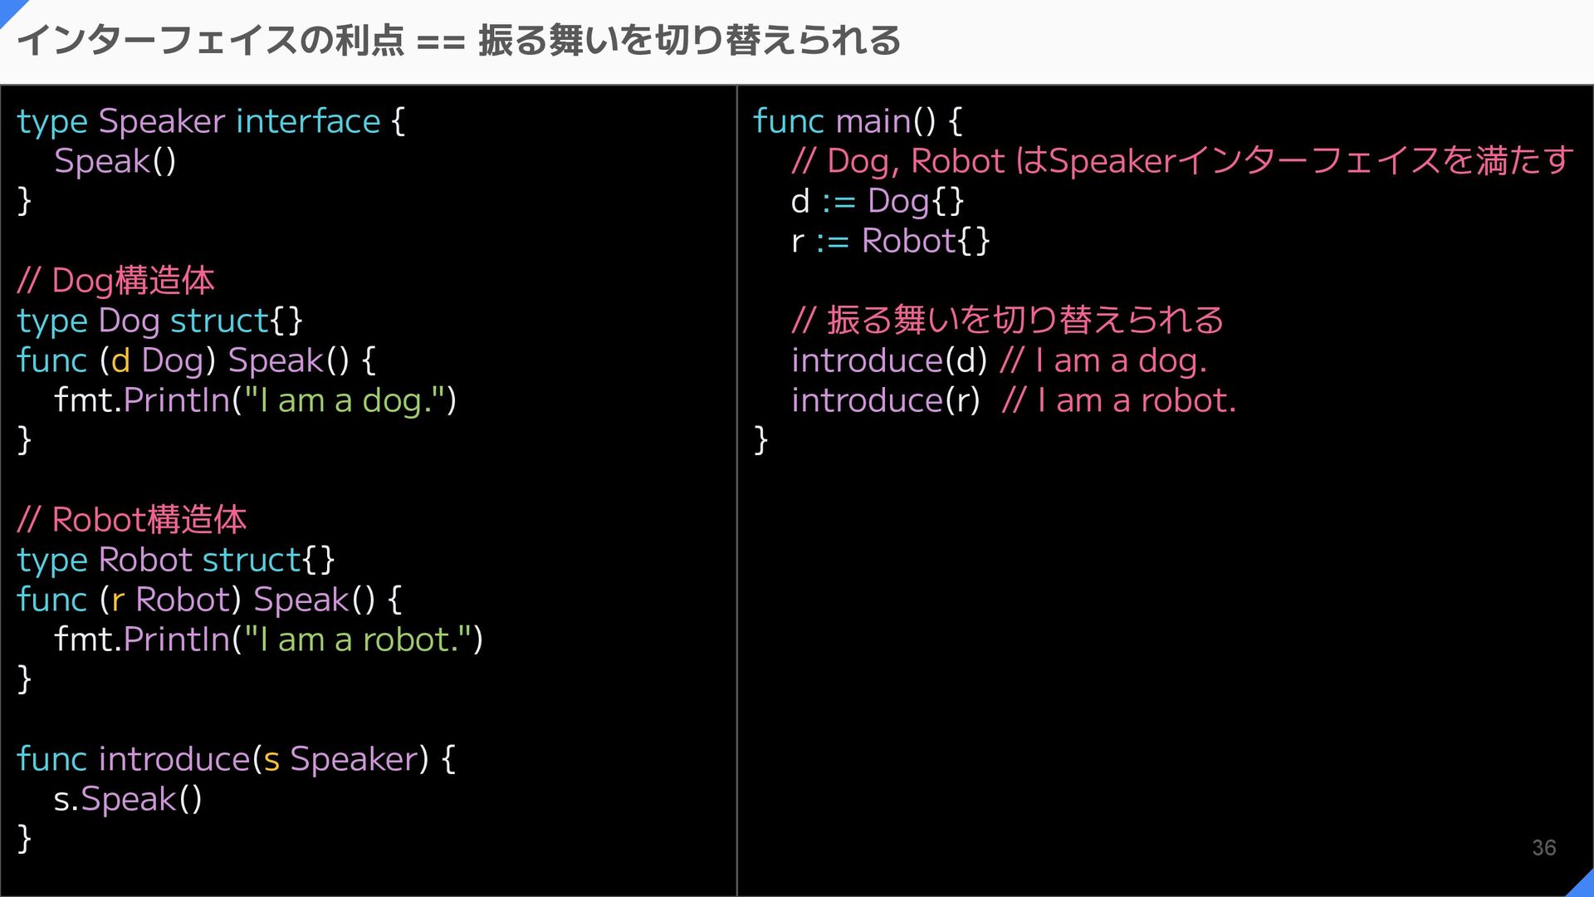Click the line 'func (d Dog) Speak() {'

[196, 361]
